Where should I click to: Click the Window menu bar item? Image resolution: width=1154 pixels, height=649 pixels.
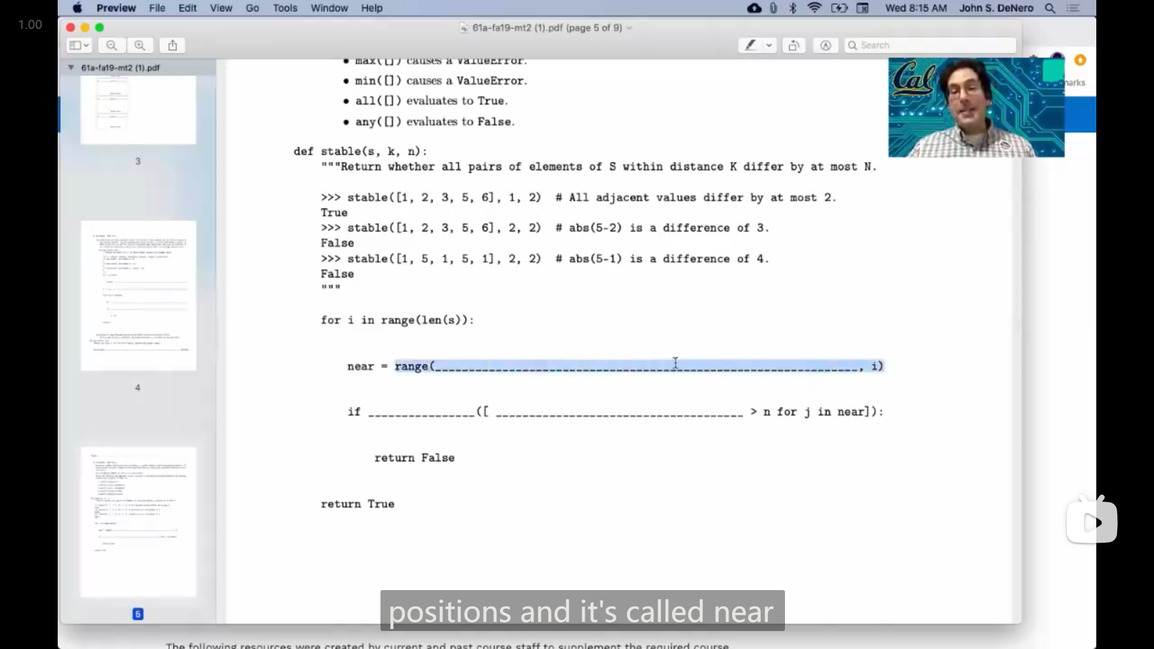[x=328, y=8]
